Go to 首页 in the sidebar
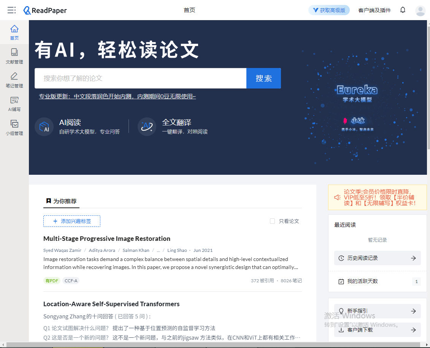This screenshot has height=348, width=430. tap(14, 32)
